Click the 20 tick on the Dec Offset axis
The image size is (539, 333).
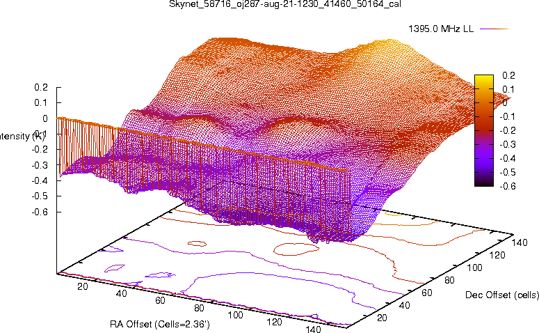click(x=382, y=318)
